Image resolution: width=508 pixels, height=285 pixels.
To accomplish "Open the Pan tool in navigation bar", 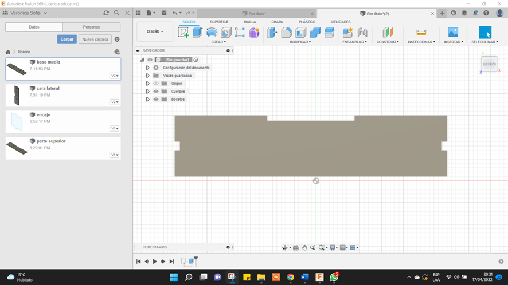I will click(304, 247).
